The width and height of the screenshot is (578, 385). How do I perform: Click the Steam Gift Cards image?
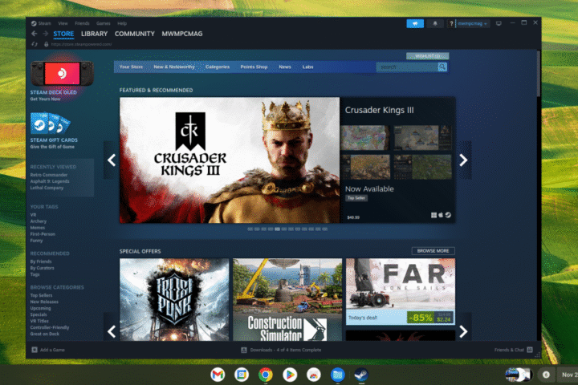(x=50, y=123)
